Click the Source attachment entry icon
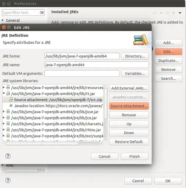 tap(11, 99)
